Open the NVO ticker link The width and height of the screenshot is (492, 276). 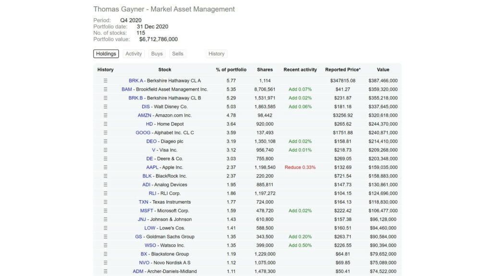coord(144,263)
